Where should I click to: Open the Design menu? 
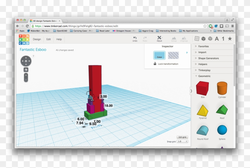(x=37, y=39)
